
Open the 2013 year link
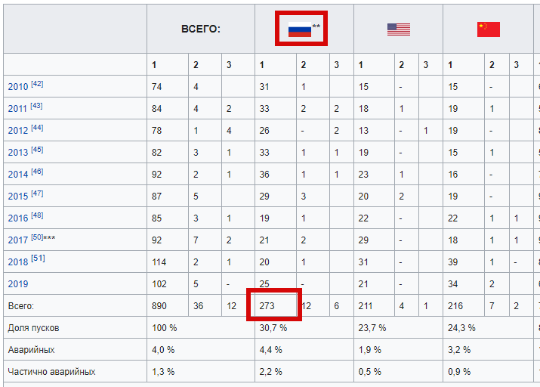pos(17,153)
